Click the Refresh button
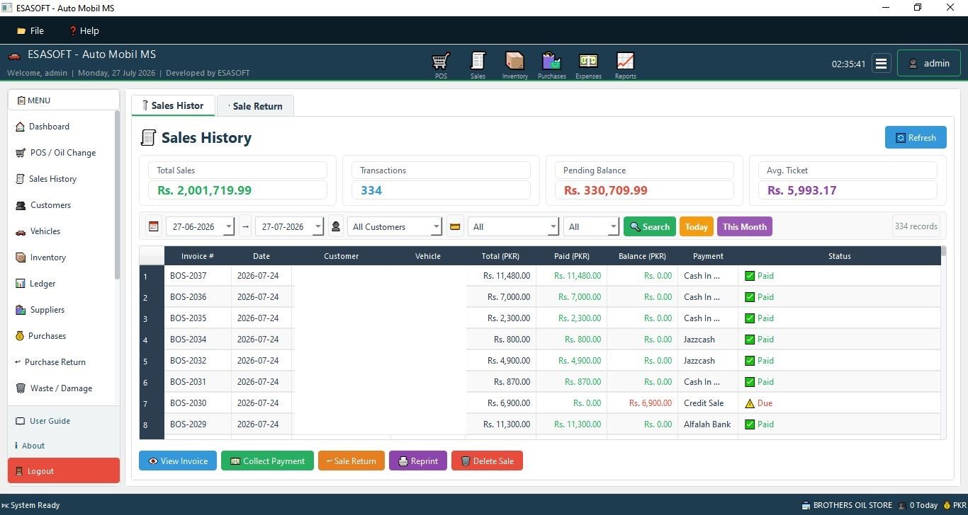Viewport: 968px width, 515px height. point(916,137)
